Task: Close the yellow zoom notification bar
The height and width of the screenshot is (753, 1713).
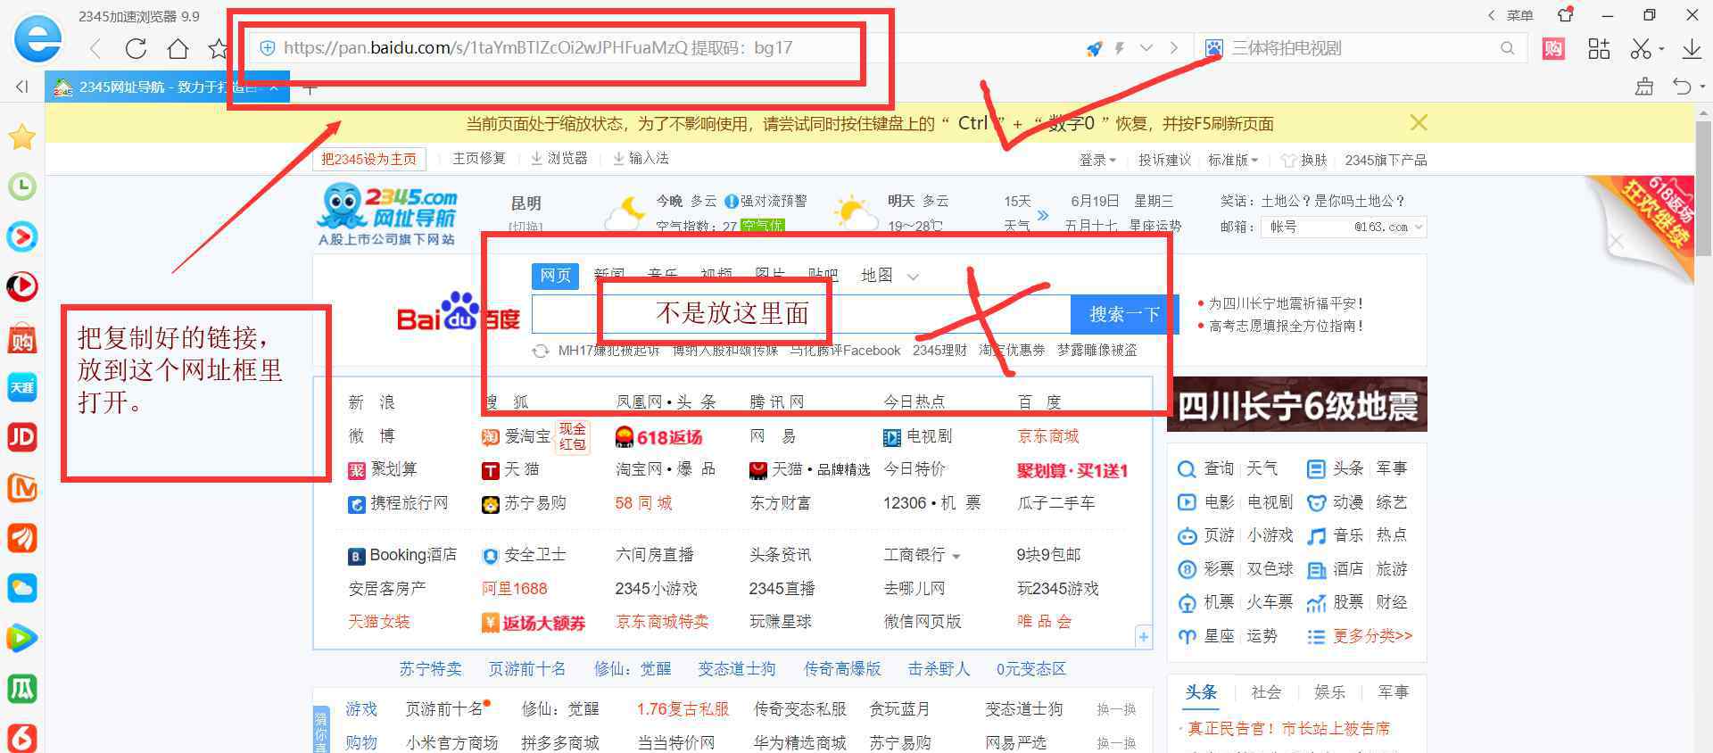Action: (1419, 123)
